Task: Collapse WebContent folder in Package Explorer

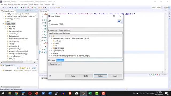Action: (3, 24)
